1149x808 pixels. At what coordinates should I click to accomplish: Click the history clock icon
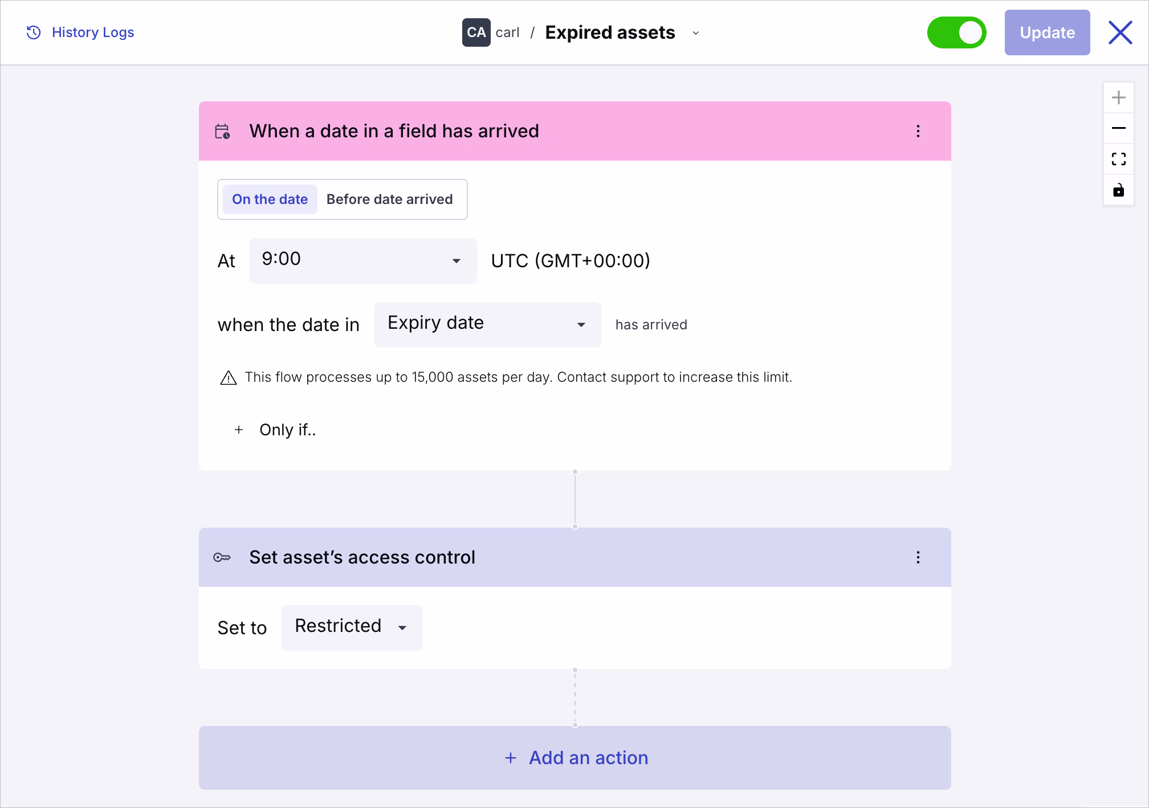click(34, 32)
